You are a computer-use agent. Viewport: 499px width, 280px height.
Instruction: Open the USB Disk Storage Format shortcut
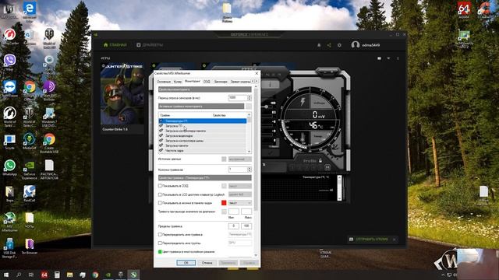pos(9,248)
